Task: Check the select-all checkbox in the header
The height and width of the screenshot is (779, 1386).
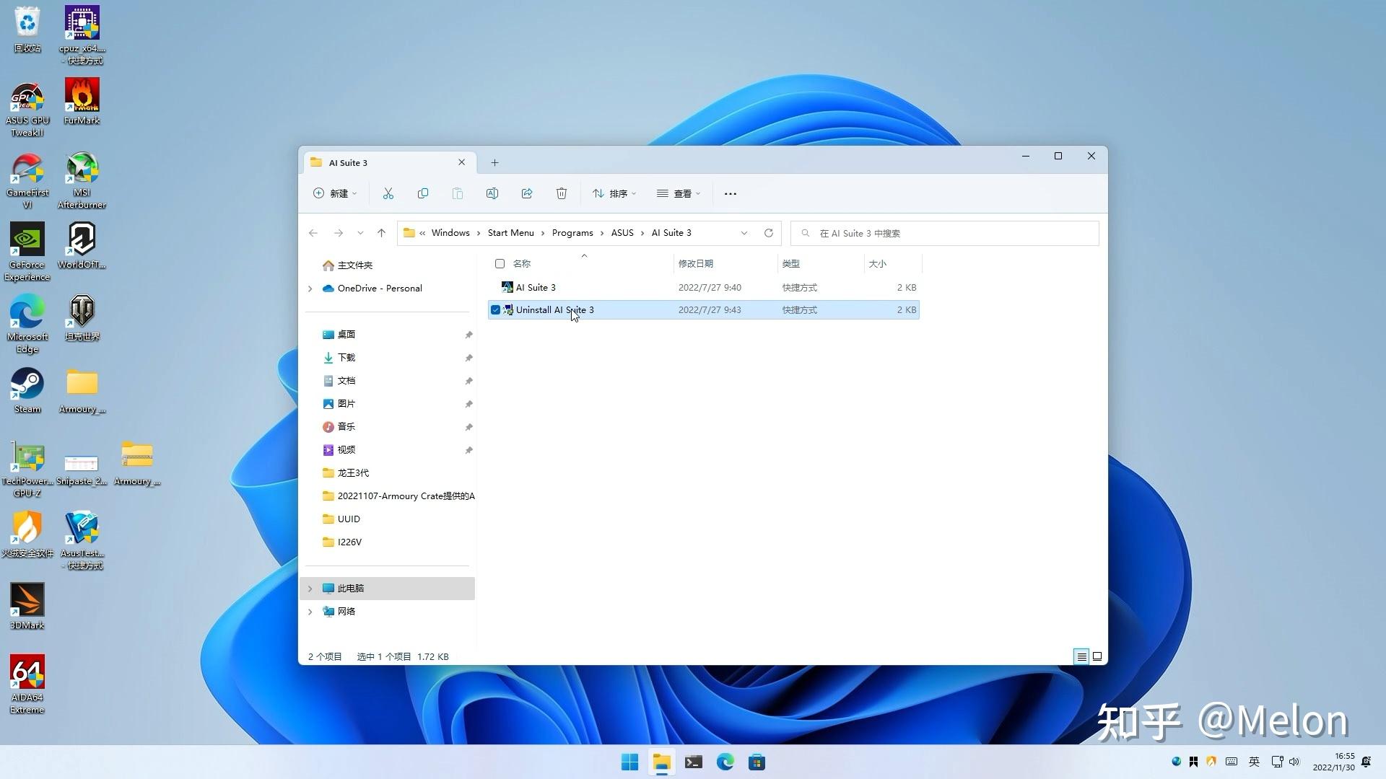Action: (x=500, y=264)
